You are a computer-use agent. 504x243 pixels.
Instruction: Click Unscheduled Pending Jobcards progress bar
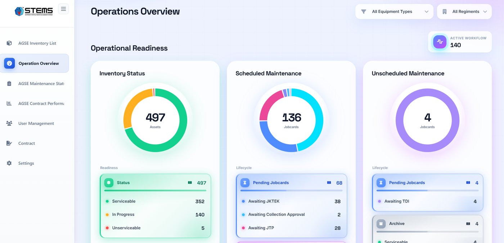pyautogui.click(x=427, y=191)
